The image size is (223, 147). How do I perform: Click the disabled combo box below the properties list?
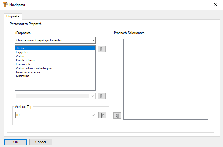tap(55, 96)
